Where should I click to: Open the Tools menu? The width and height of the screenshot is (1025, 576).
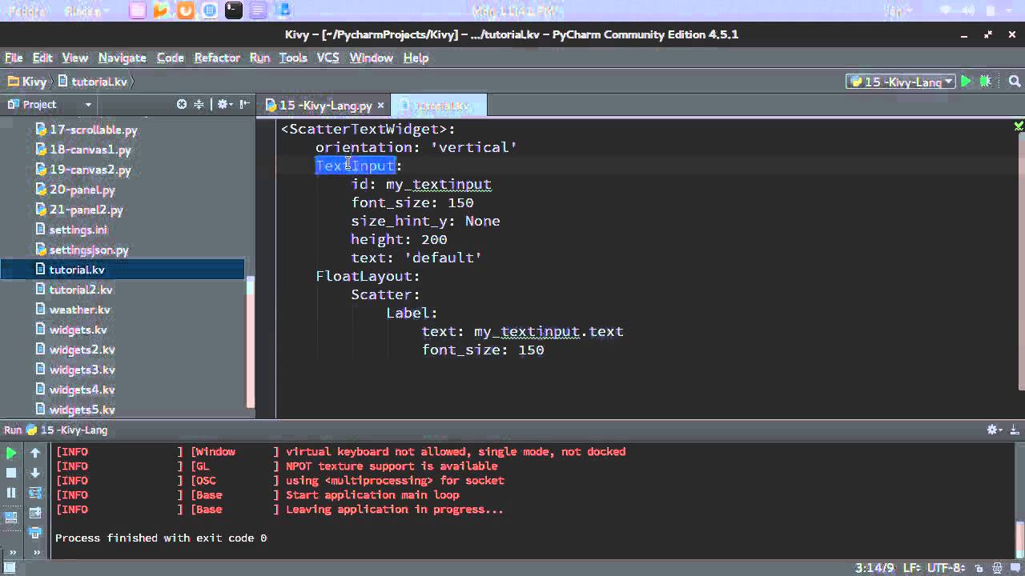pos(293,58)
